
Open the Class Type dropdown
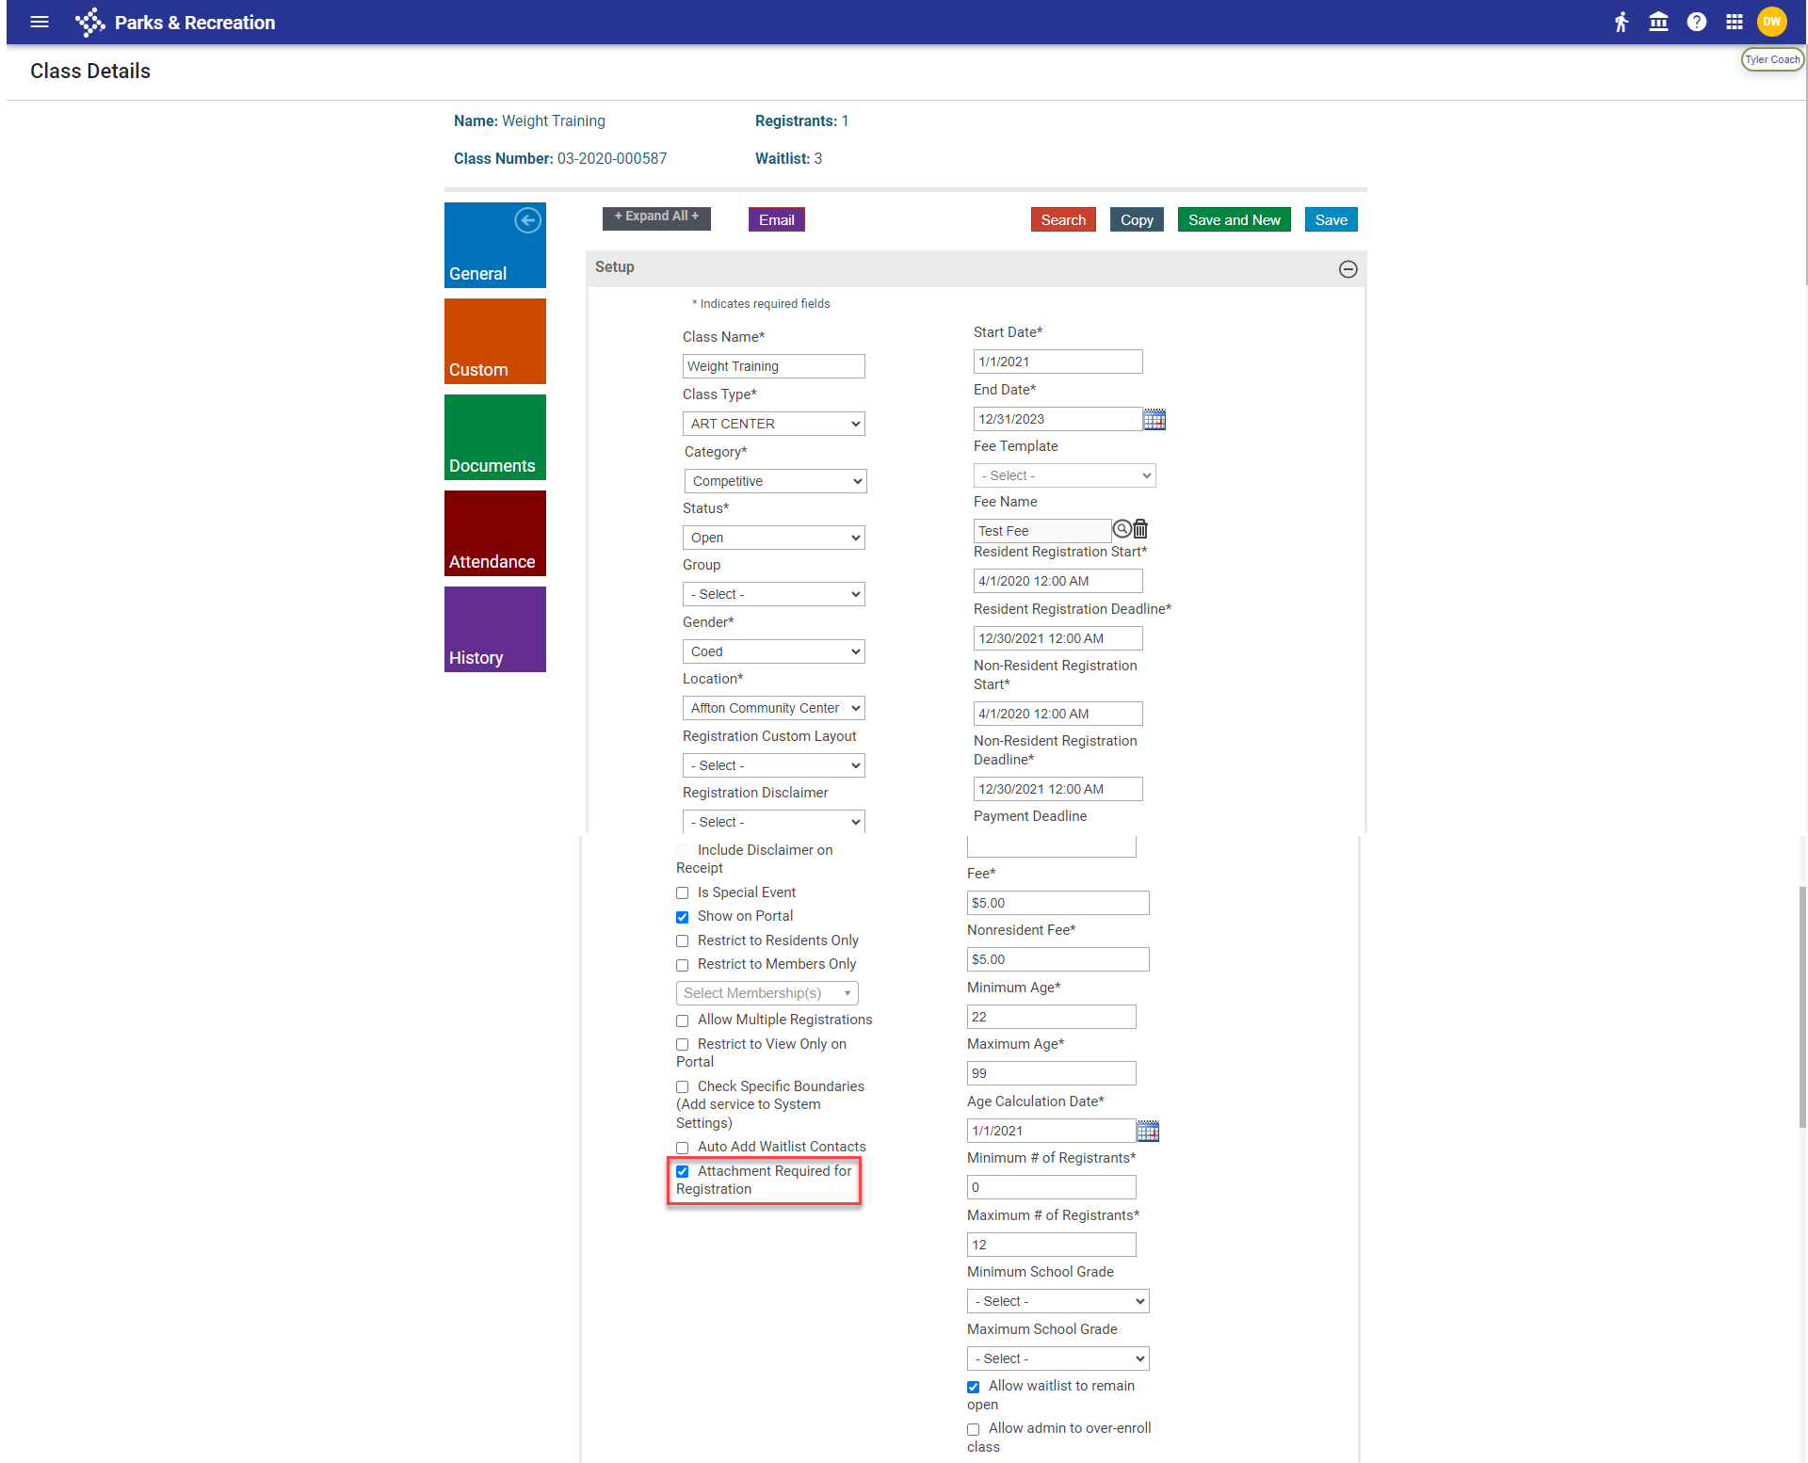click(773, 424)
